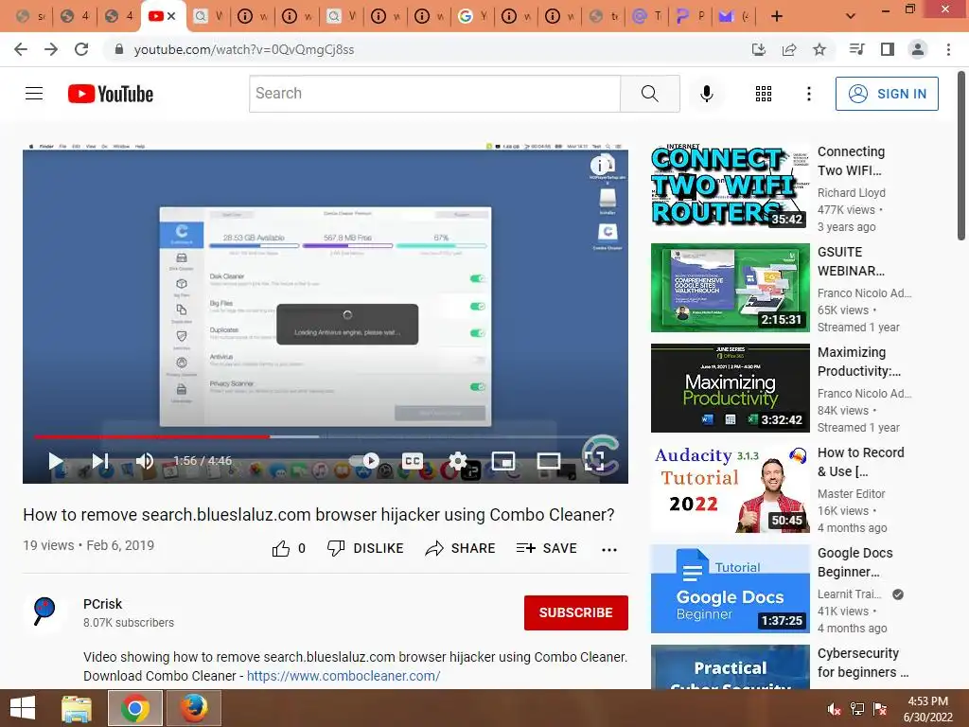Open the PCrisk channel name
Viewport: 969px width, 727px height.
[x=102, y=604]
